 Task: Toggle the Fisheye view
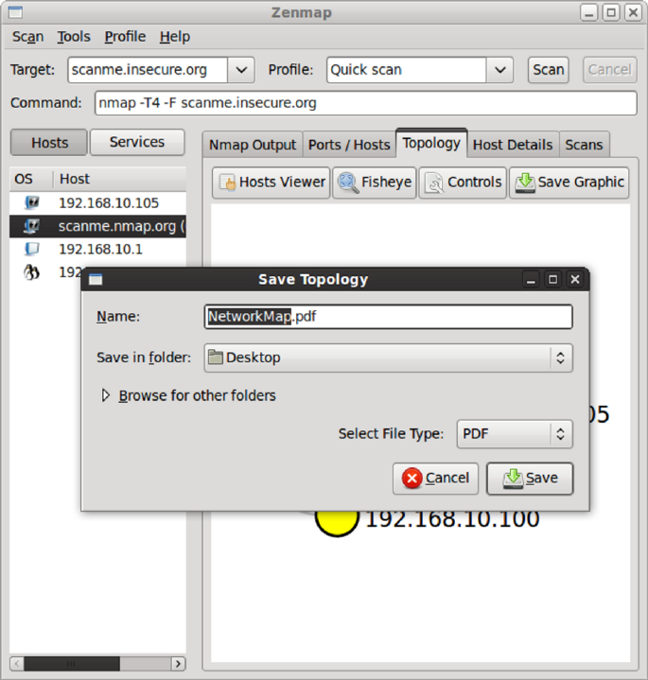click(x=375, y=183)
